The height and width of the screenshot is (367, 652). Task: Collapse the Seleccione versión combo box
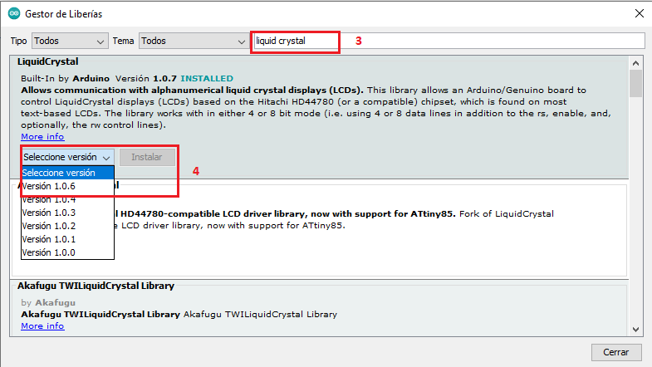pos(67,157)
